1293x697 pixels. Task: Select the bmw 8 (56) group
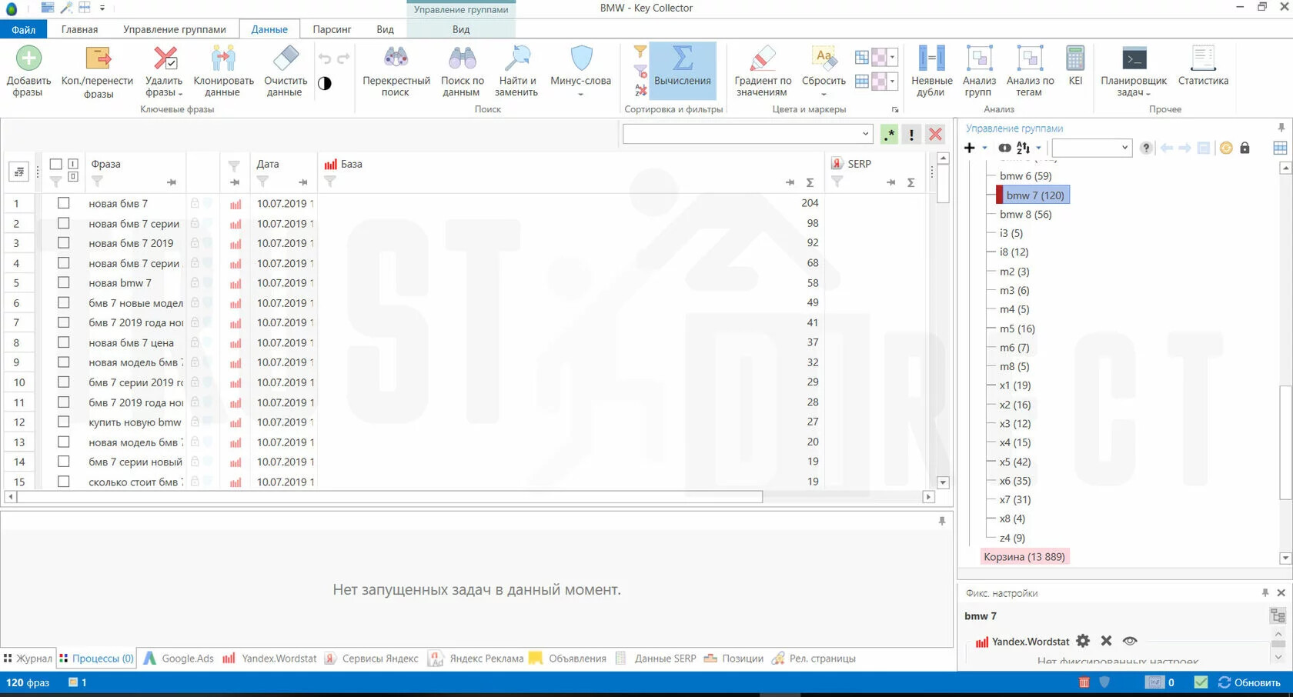pyautogui.click(x=1025, y=214)
